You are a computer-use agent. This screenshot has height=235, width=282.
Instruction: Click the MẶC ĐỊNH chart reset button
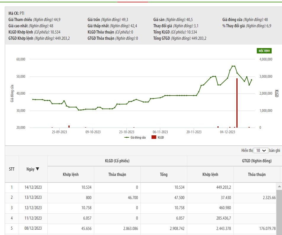(x=264, y=51)
